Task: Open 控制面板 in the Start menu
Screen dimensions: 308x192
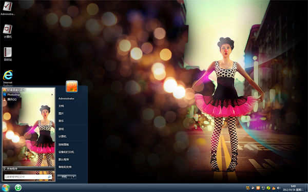Action: (64, 144)
